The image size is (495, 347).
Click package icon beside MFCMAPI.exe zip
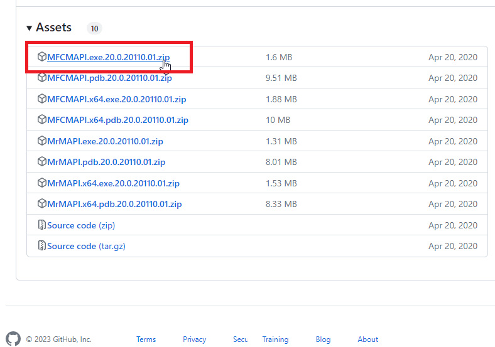(42, 57)
